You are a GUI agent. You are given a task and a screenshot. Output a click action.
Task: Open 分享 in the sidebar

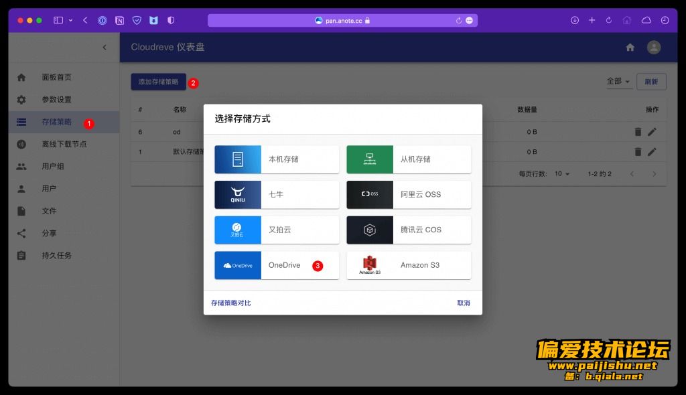[x=64, y=234]
